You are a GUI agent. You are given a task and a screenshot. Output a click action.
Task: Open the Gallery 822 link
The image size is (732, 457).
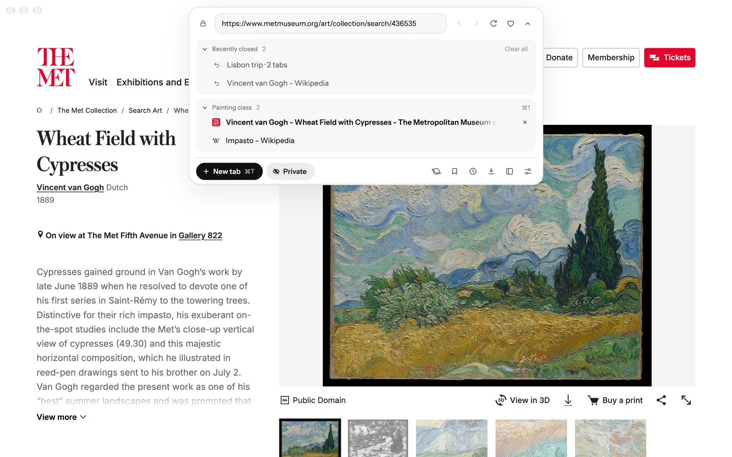[200, 236]
